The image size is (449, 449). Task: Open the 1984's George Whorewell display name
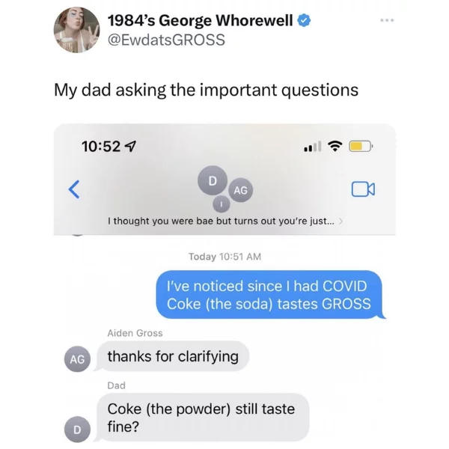coord(200,21)
